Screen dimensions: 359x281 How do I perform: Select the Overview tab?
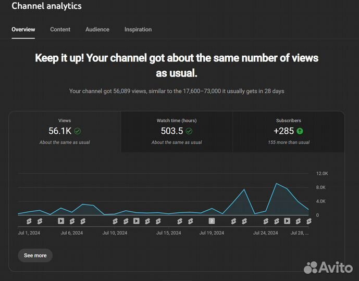point(23,30)
